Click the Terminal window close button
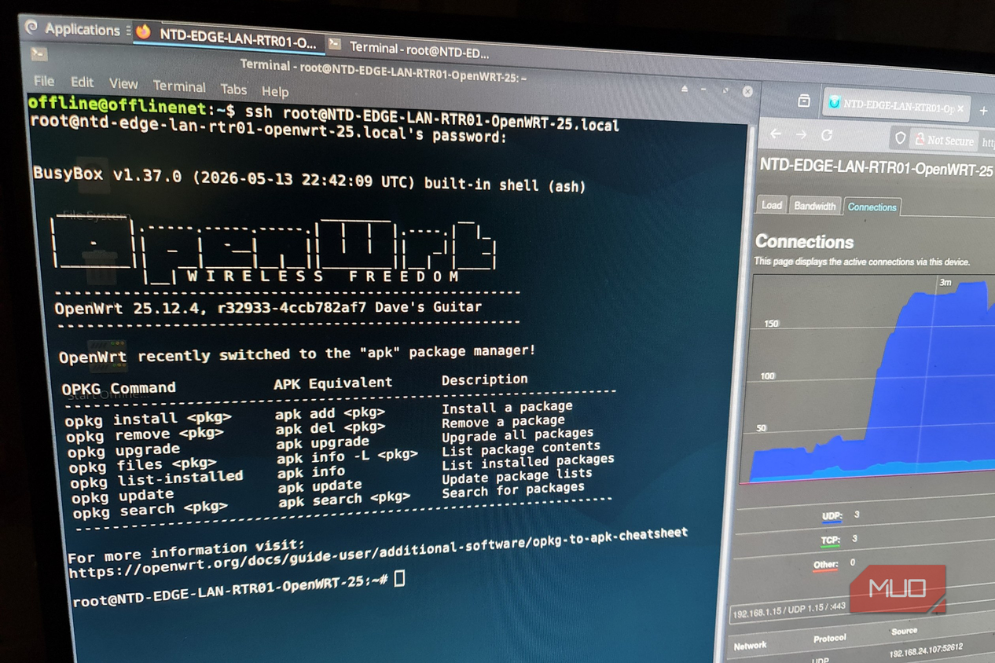The width and height of the screenshot is (995, 663). click(x=747, y=91)
